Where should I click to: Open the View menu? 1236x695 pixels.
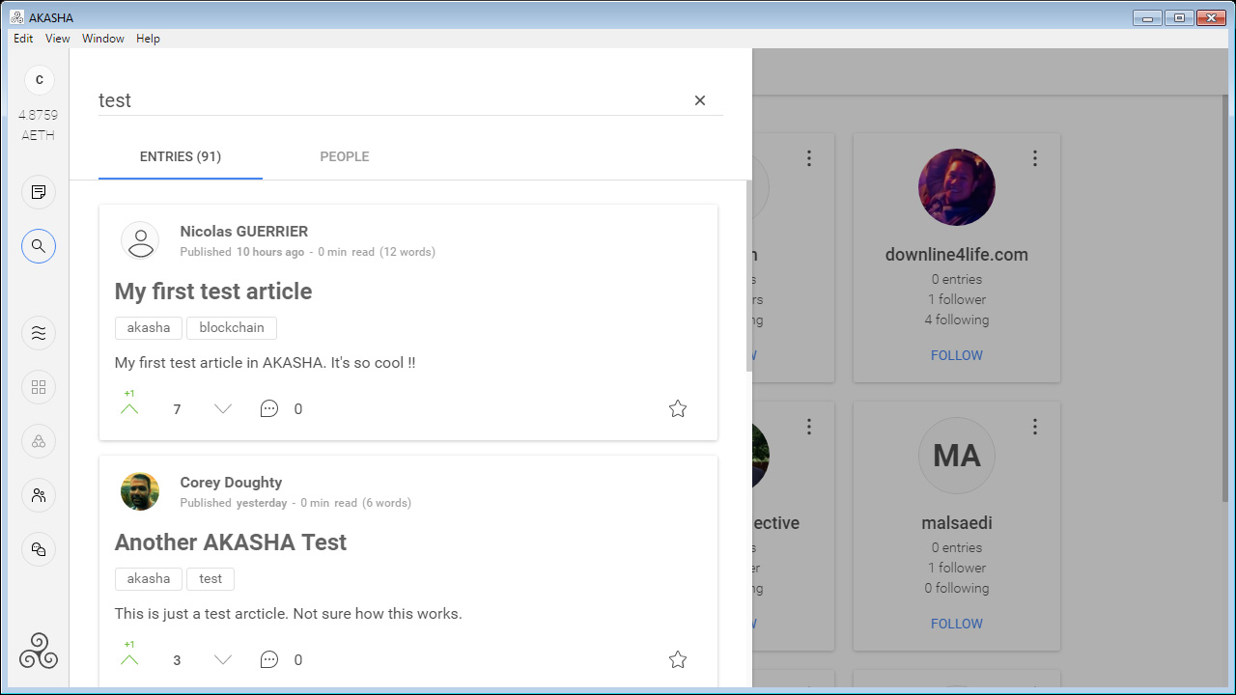[58, 39]
